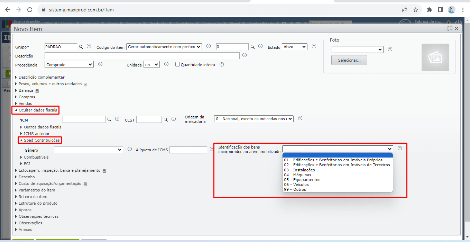
Task: Expand Estrutura do produto section
Action: click(36, 203)
